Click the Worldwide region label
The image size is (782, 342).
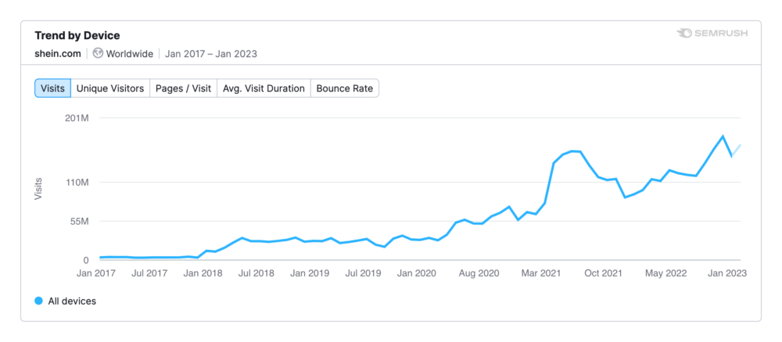tap(130, 54)
